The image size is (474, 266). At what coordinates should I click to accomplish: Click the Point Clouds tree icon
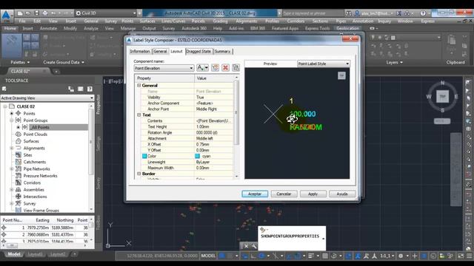pyautogui.click(x=18, y=134)
